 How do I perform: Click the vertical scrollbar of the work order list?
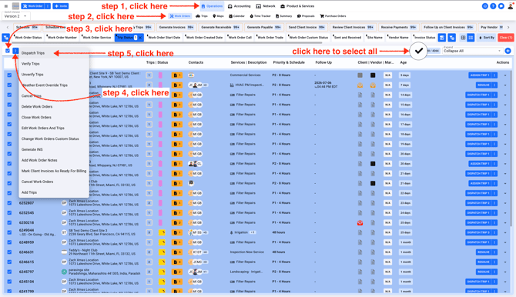(511, 148)
